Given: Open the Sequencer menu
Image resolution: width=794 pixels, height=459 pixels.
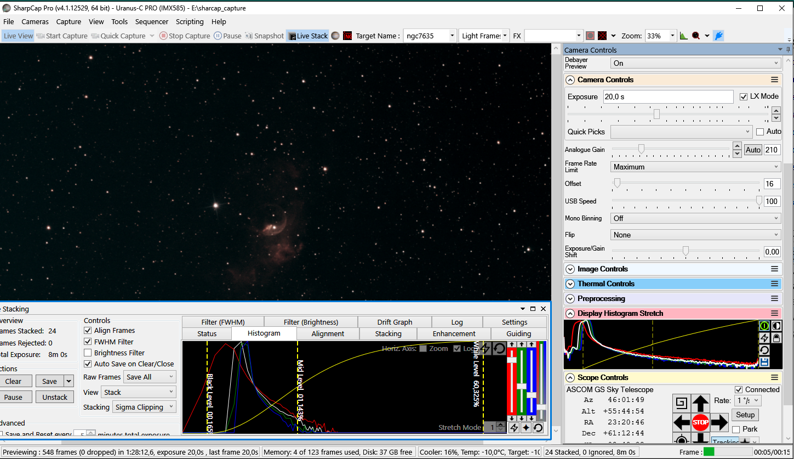Looking at the screenshot, I should point(152,21).
